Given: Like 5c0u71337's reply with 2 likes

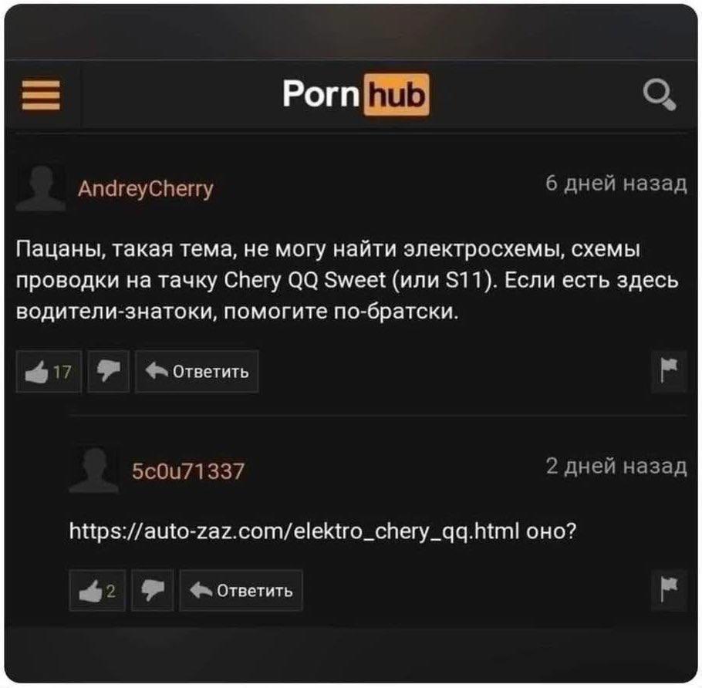Looking at the screenshot, I should pyautogui.click(x=98, y=590).
